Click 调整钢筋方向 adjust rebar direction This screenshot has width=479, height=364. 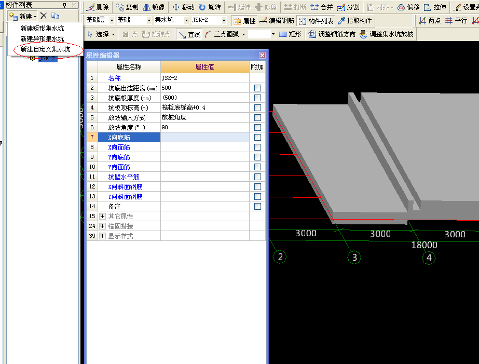332,34
